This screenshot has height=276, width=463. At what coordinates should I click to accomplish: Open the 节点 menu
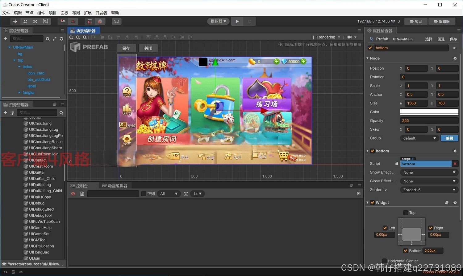29,13
